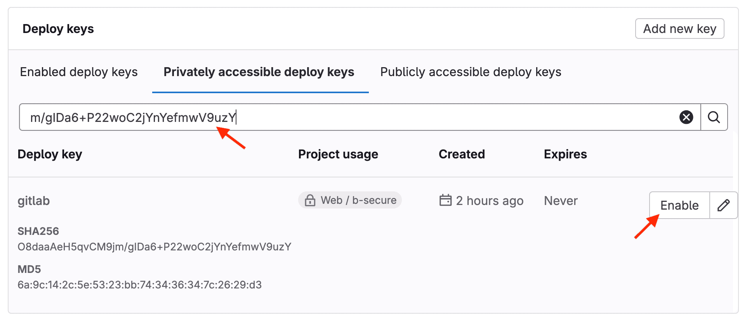Open the pencil icon to edit the gitlab key
The width and height of the screenshot is (747, 323).
coord(724,205)
